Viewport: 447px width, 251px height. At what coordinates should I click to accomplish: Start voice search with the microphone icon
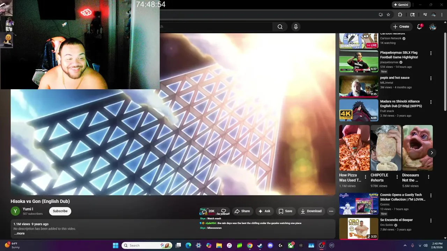[x=296, y=26]
